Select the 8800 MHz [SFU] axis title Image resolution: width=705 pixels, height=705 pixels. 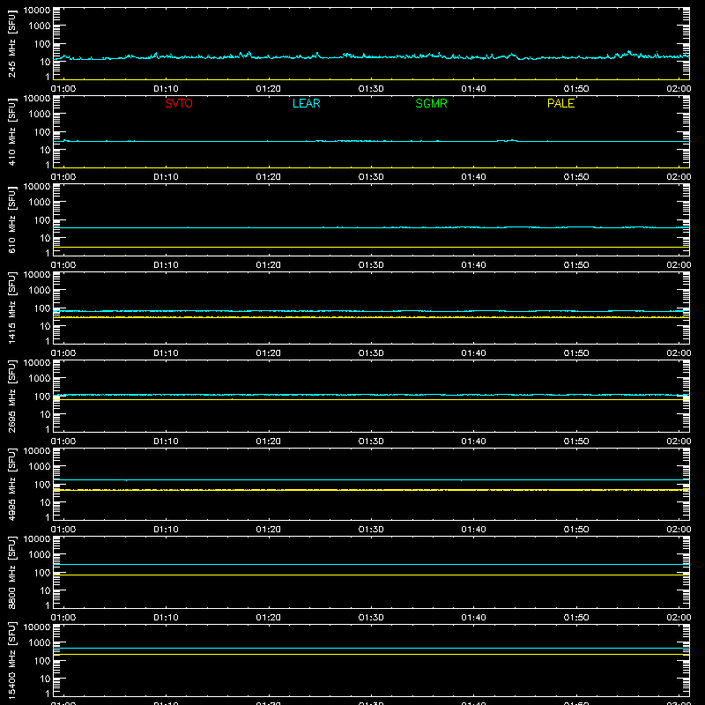tap(11, 572)
